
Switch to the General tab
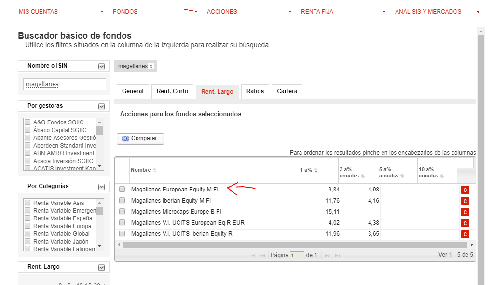[133, 92]
